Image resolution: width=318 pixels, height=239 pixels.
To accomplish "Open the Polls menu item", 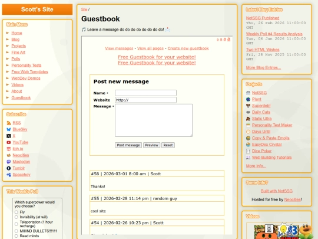I will [x=16, y=59].
